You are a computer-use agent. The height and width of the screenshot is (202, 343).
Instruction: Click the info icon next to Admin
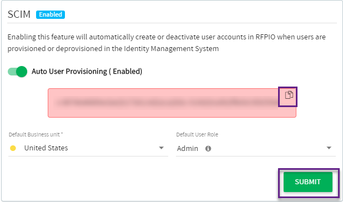tap(208, 149)
